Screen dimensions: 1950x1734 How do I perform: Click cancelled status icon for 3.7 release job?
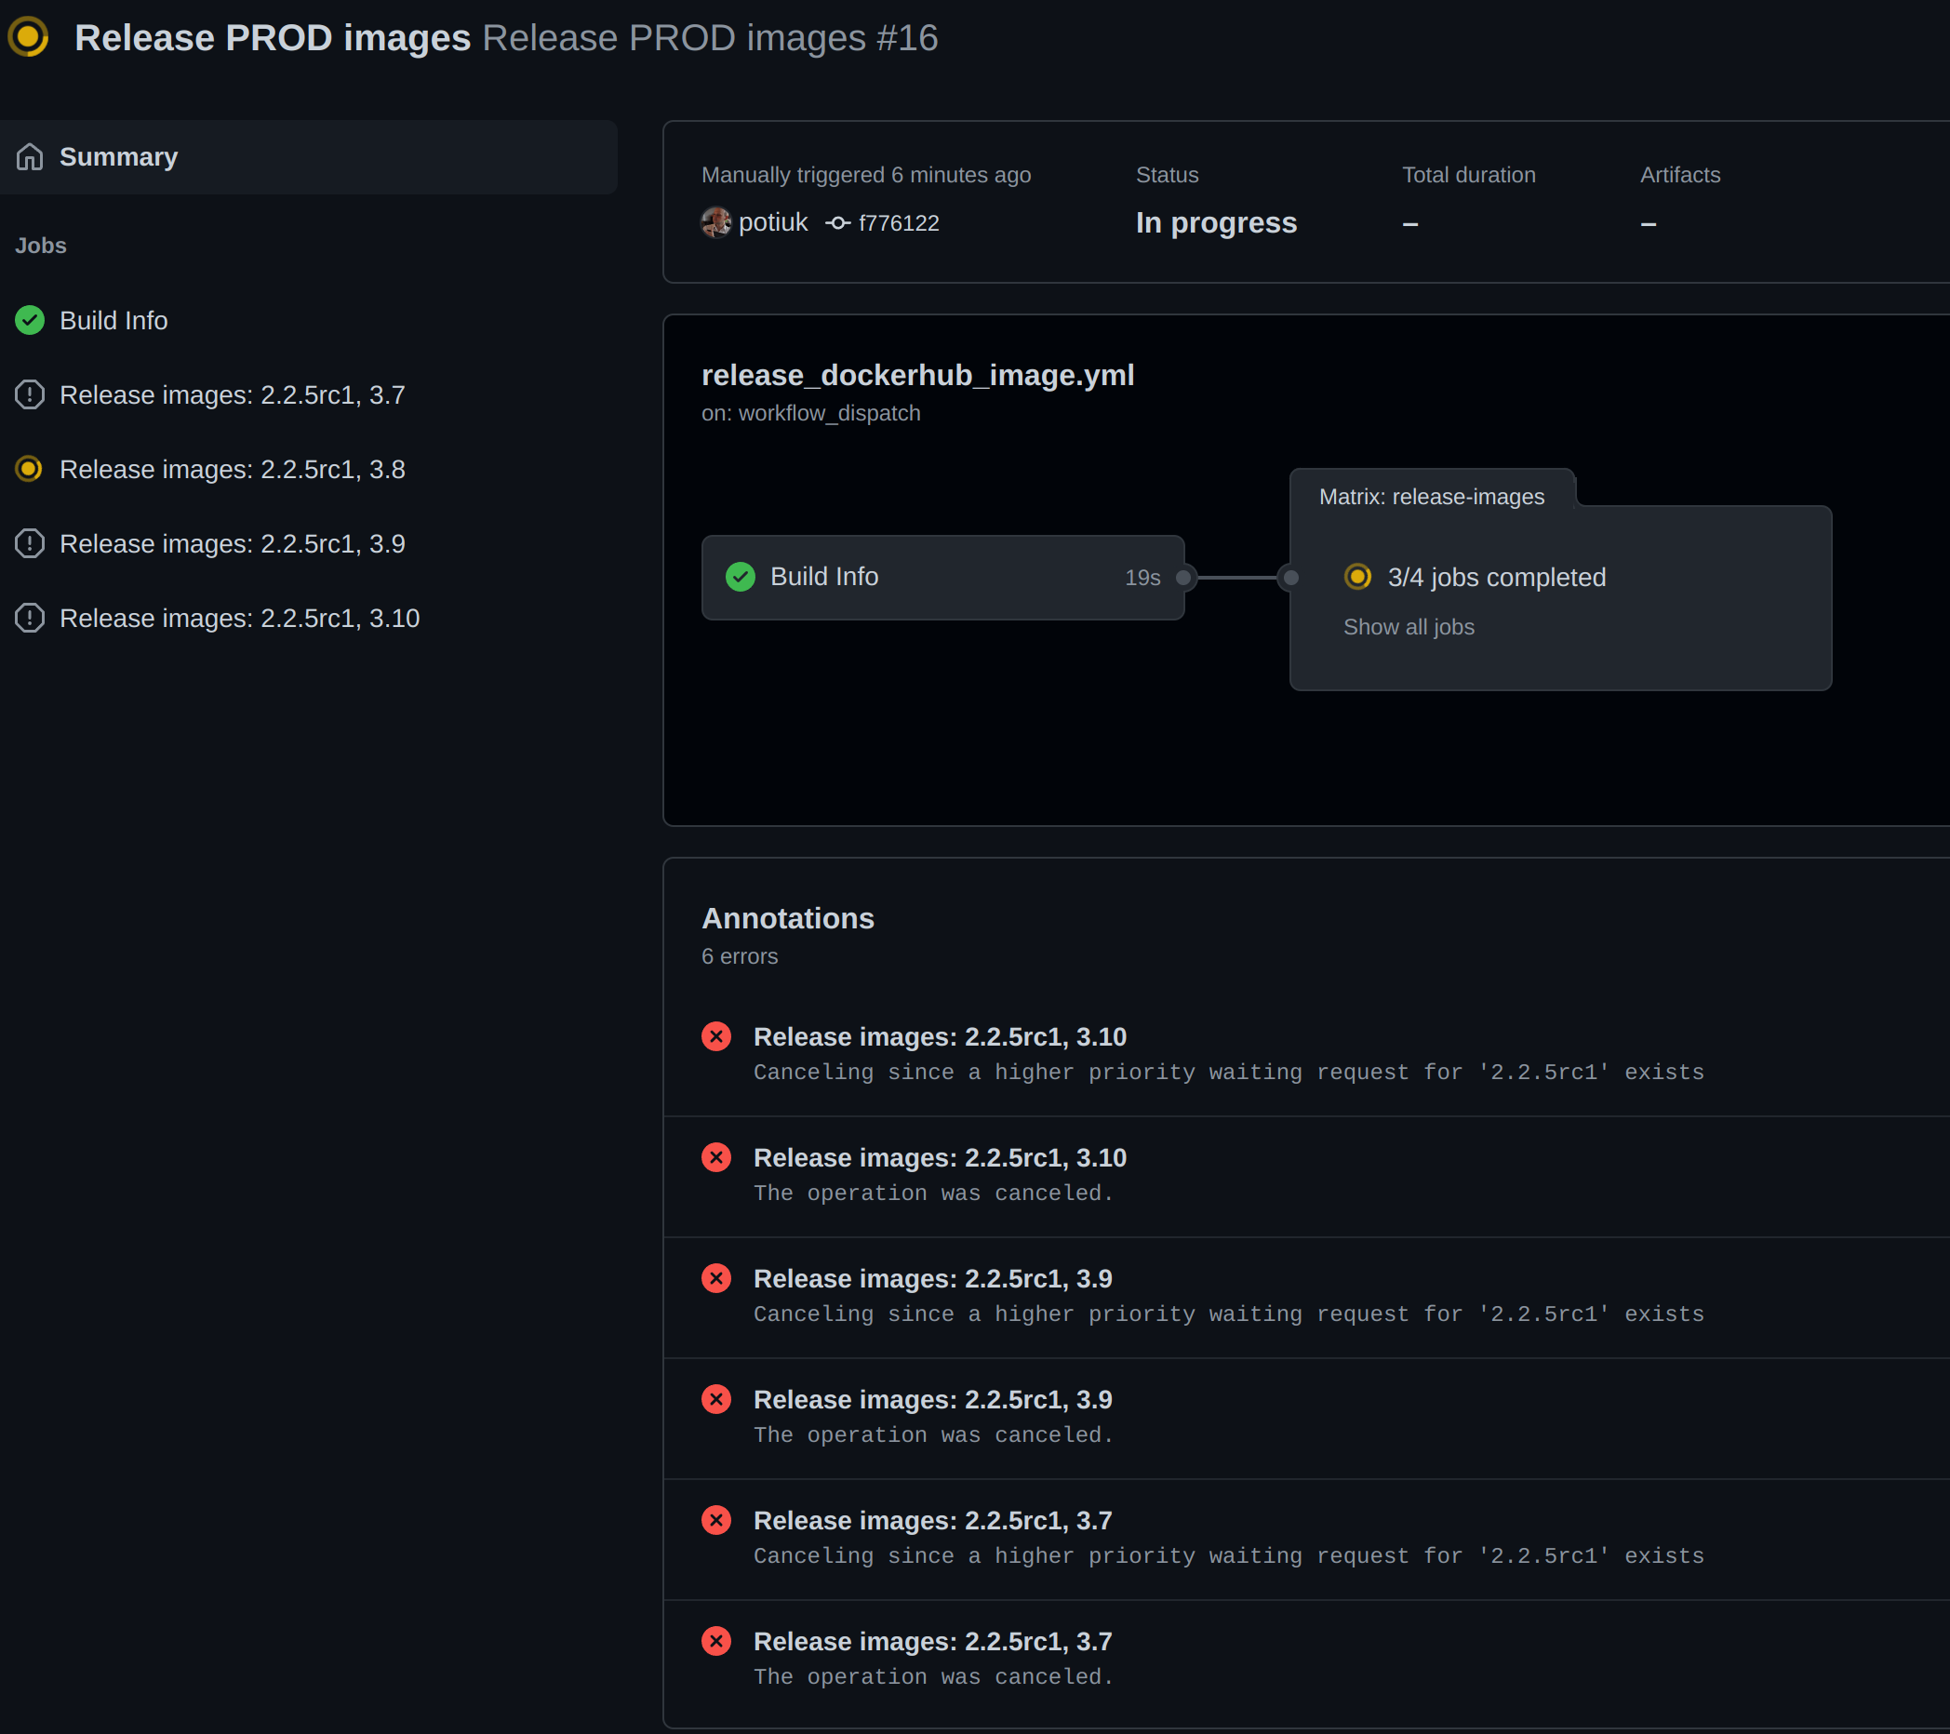coord(30,394)
